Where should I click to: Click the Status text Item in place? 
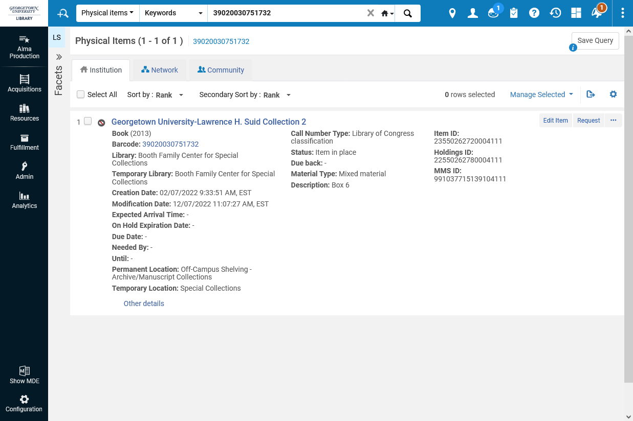(336, 152)
